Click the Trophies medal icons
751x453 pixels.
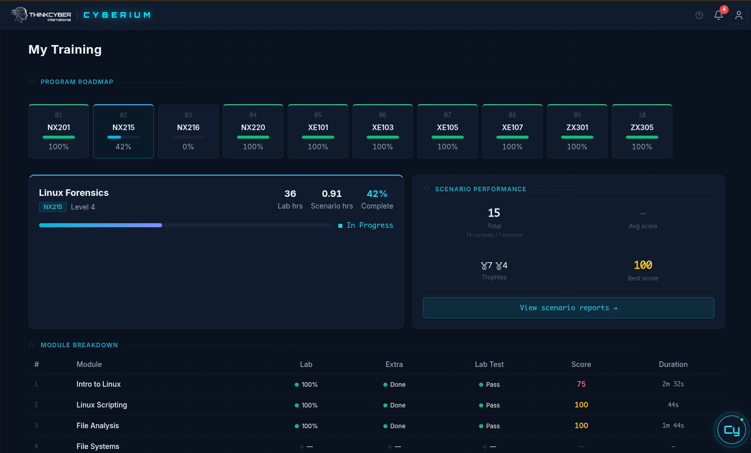pos(494,266)
